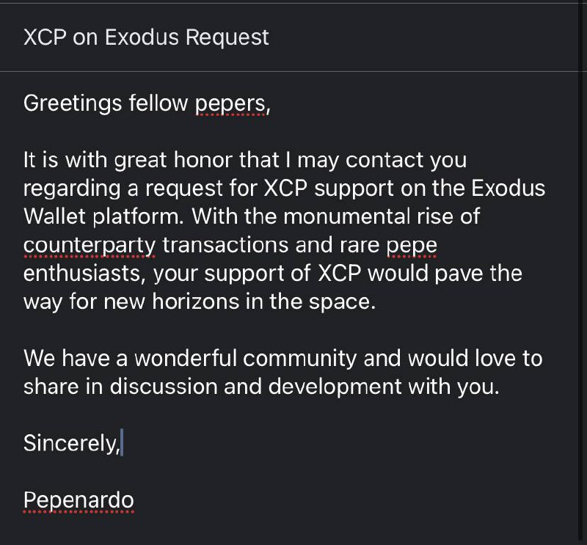Image resolution: width=587 pixels, height=545 pixels.
Task: Click the word 'transactions' in the body
Action: (225, 246)
